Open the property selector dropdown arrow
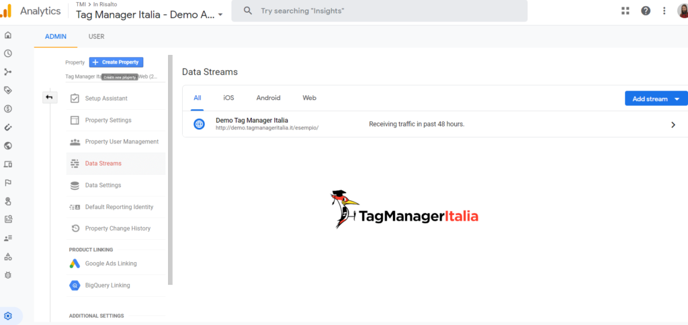The image size is (688, 325). click(x=220, y=15)
